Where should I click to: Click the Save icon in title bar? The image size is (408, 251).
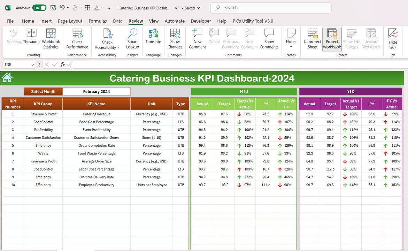[x=53, y=8]
